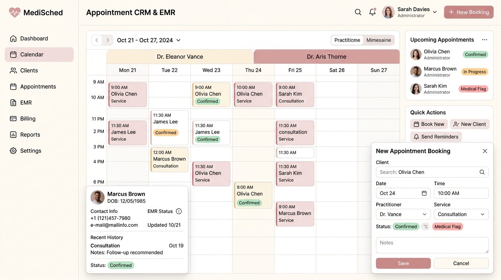This screenshot has width=501, height=280.
Task: Expand the Oct 21 - Oct 27 date range dropdown
Action: click(149, 40)
